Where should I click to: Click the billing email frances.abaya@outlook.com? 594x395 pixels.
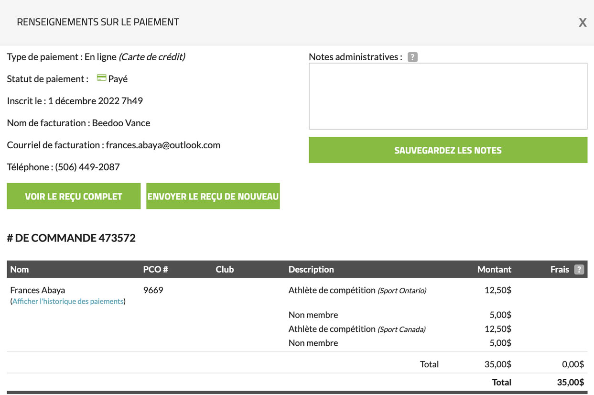click(163, 145)
